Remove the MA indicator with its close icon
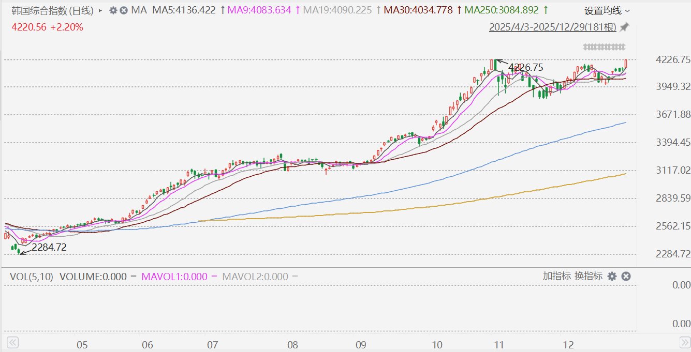Screen dimensions: 691x352 point(124,10)
